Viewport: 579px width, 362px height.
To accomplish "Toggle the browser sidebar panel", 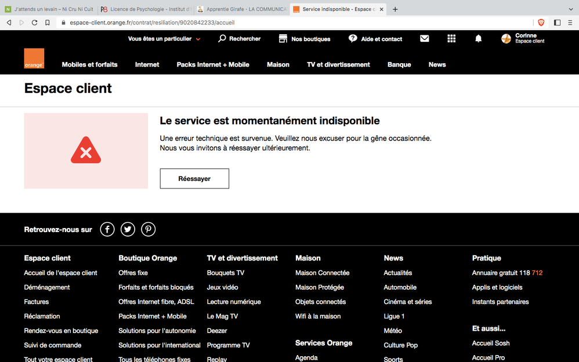I will click(x=557, y=23).
